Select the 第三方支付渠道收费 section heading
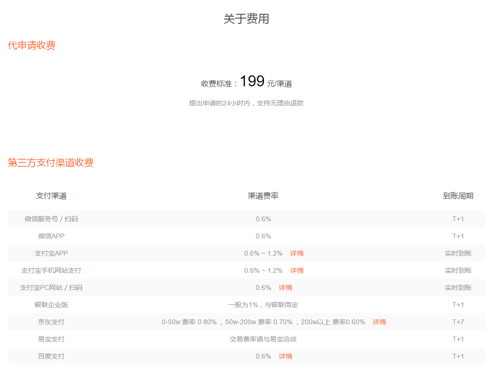The height and width of the screenshot is (370, 490). (50, 163)
